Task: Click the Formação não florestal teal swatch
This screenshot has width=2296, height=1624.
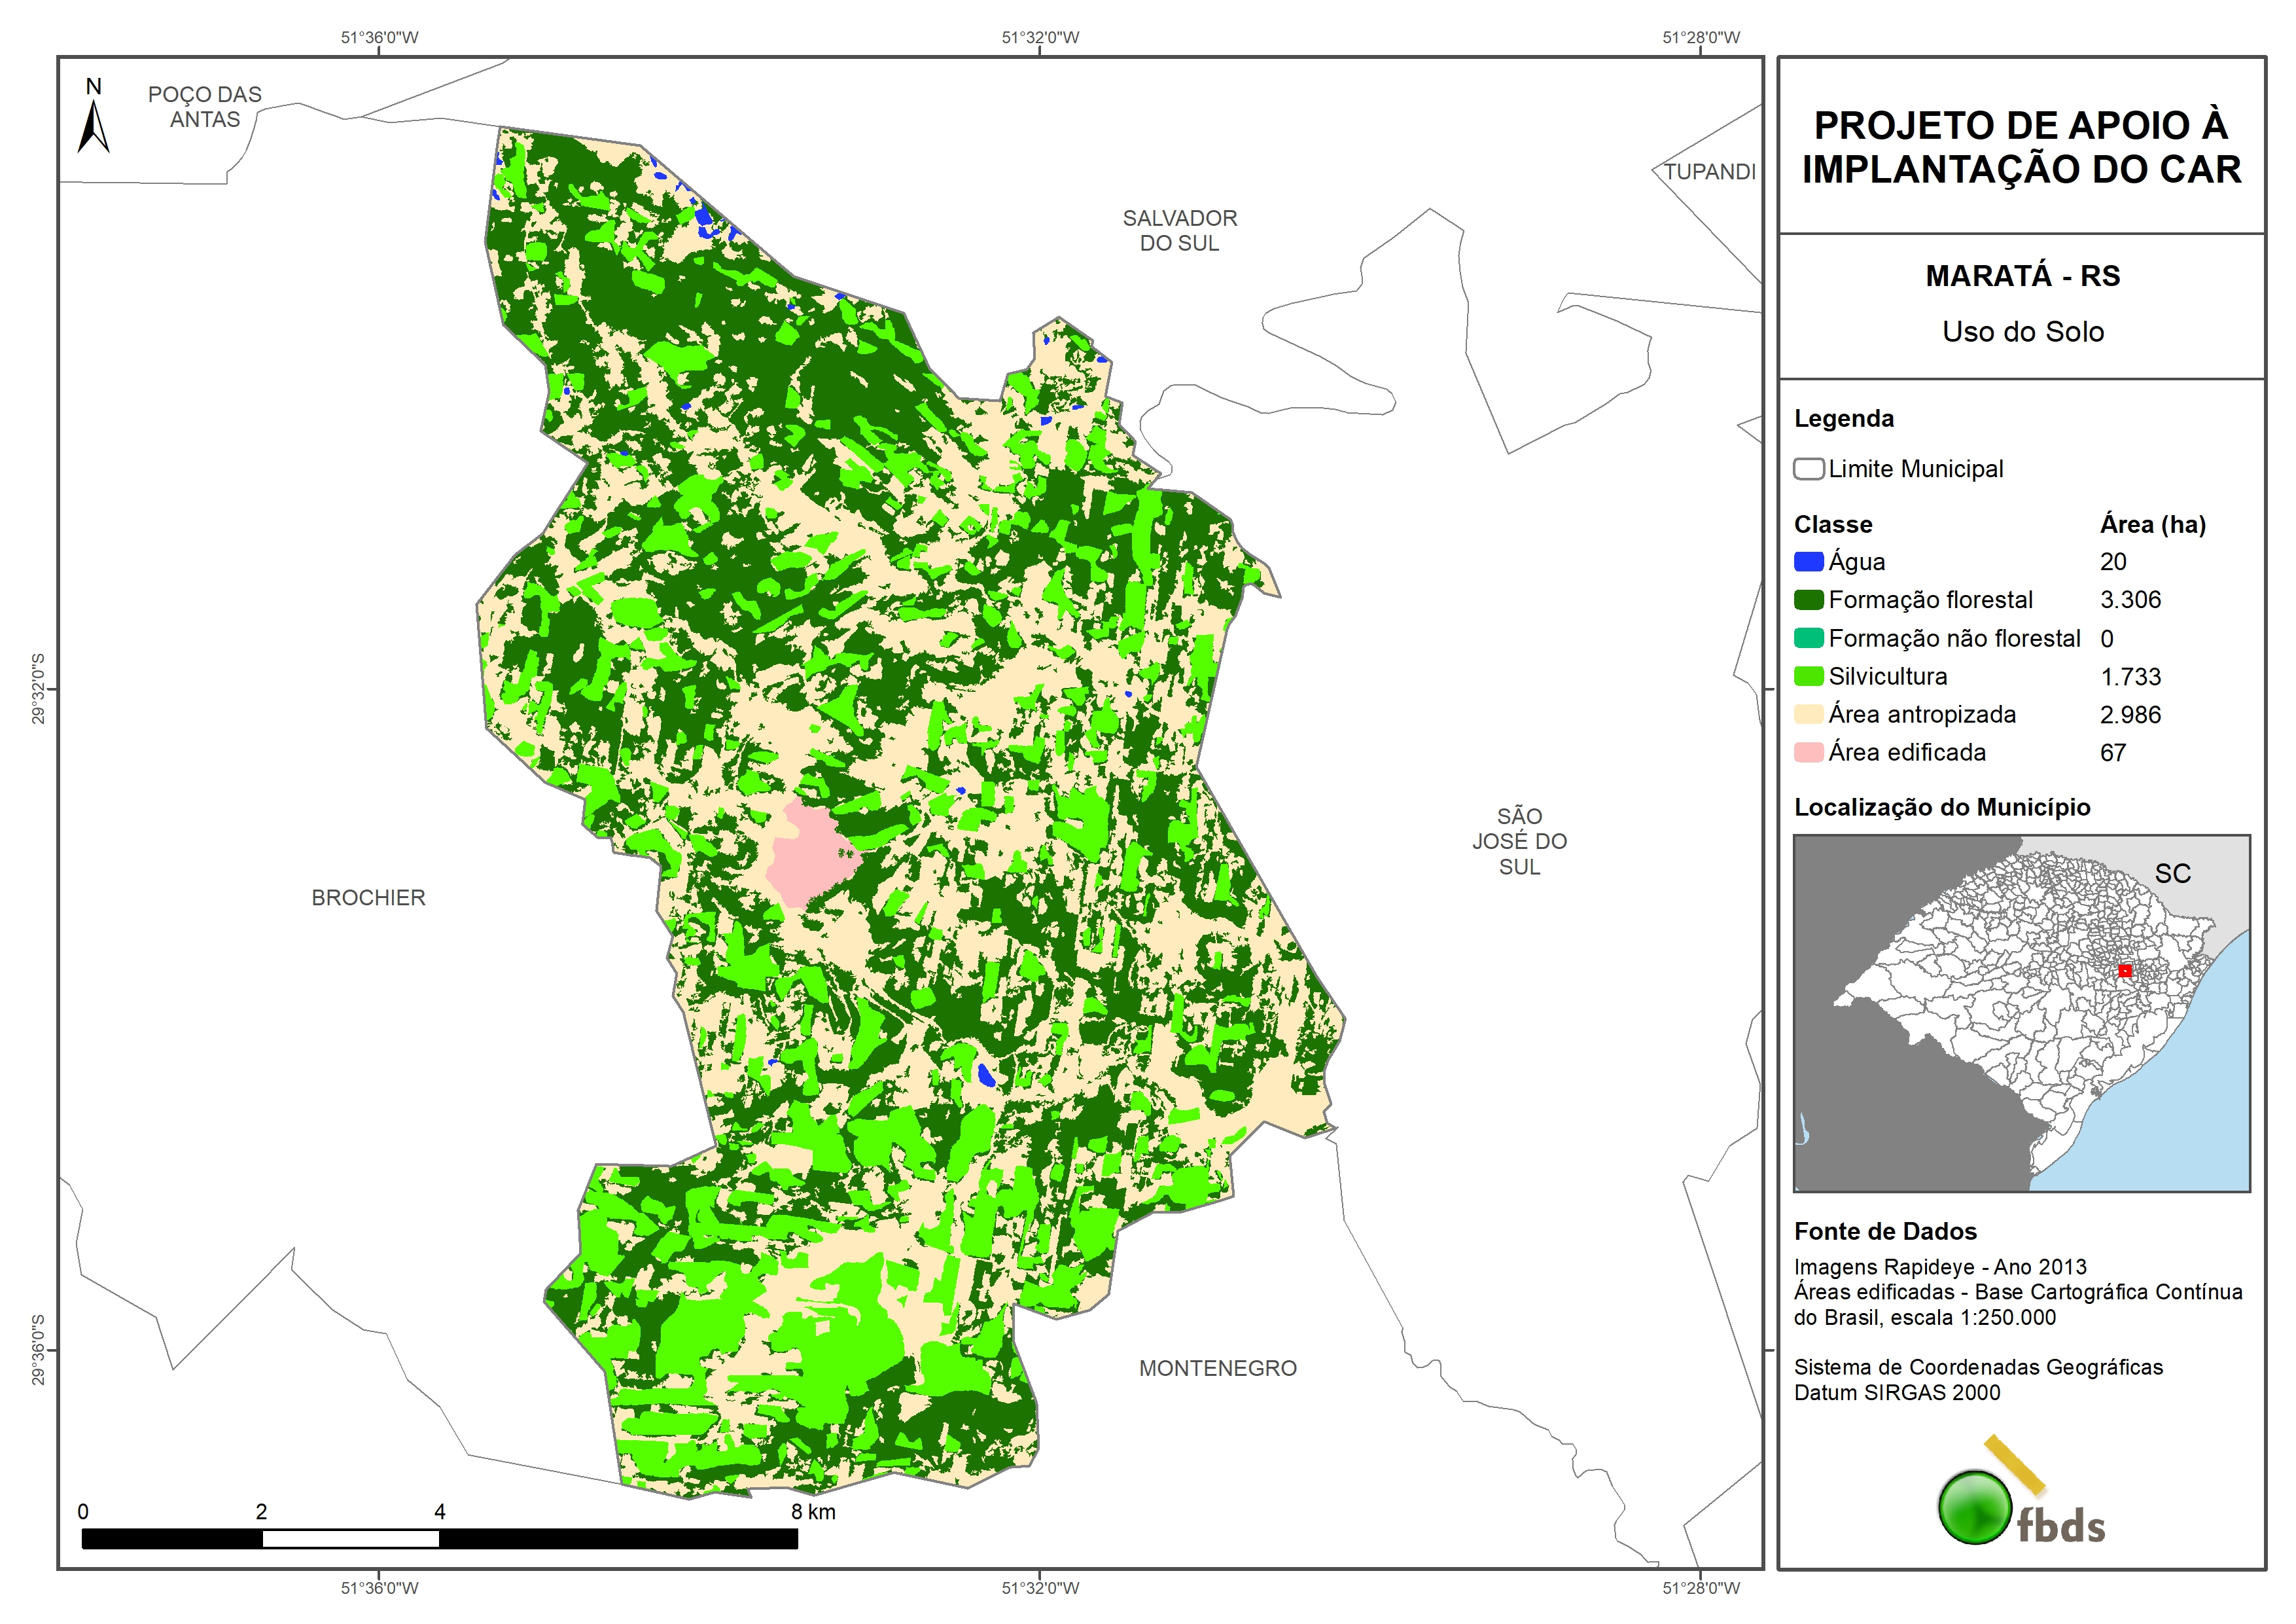Action: 1808,638
